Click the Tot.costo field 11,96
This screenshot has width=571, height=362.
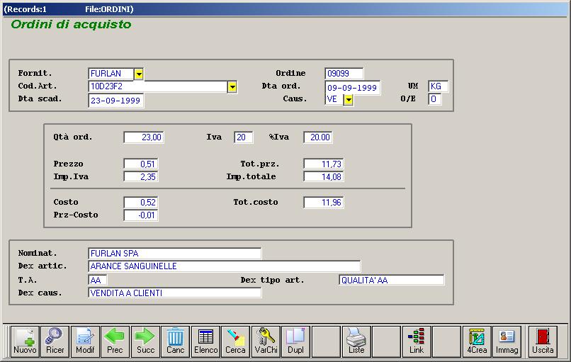[x=323, y=202]
